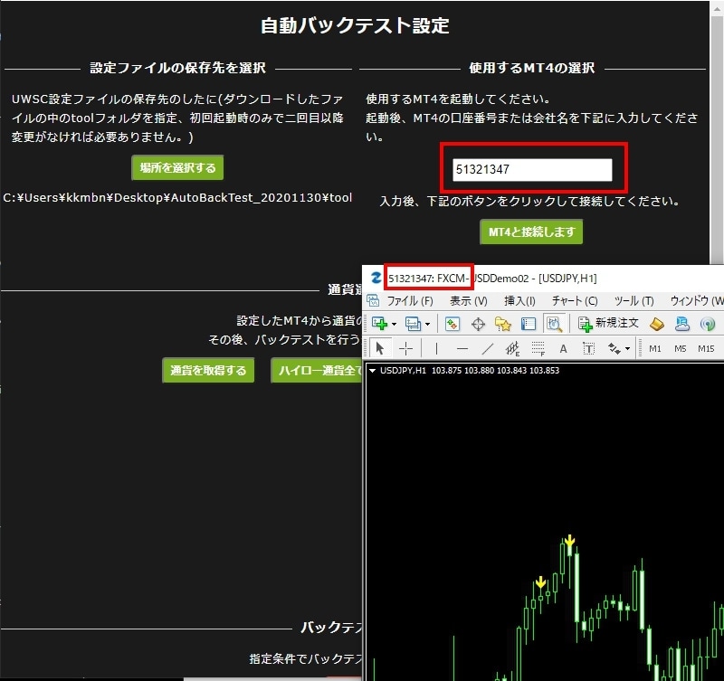Open Navigator folder-star icon

pyautogui.click(x=503, y=324)
